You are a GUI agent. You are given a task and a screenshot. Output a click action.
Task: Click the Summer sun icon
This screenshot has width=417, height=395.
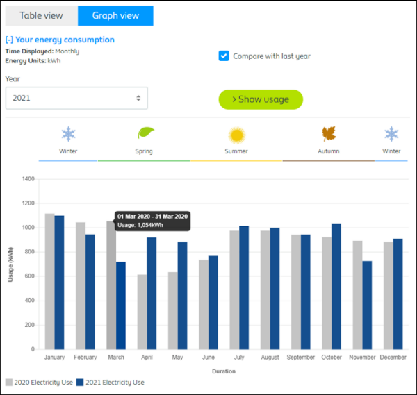point(237,135)
